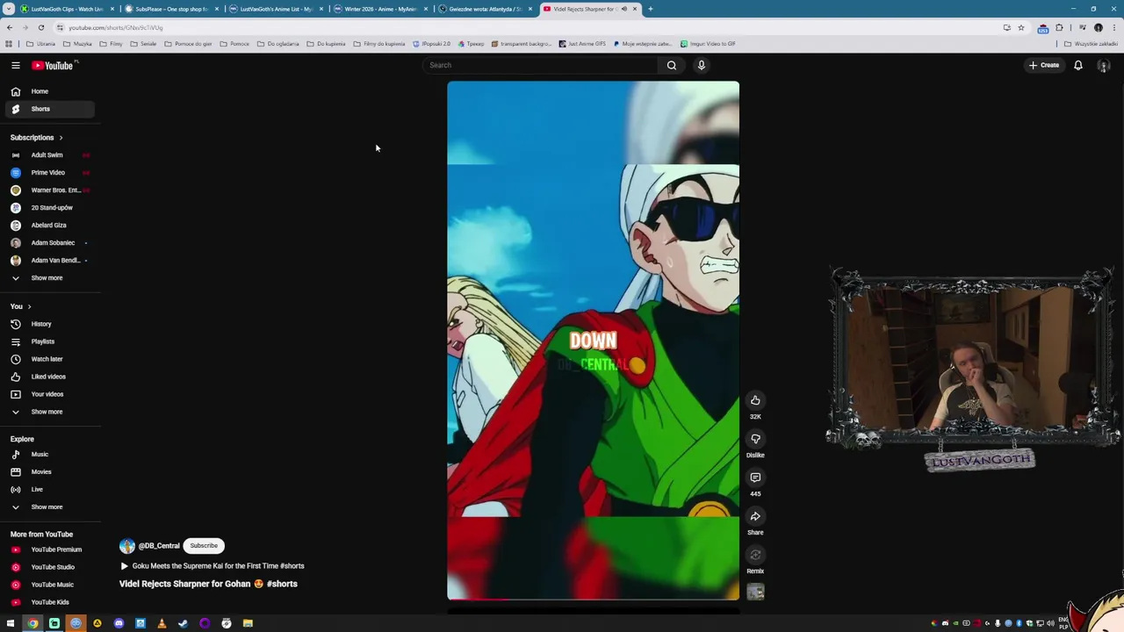Viewport: 1124px width, 632px height.
Task: Open YouTube Premium
Action: (x=50, y=549)
